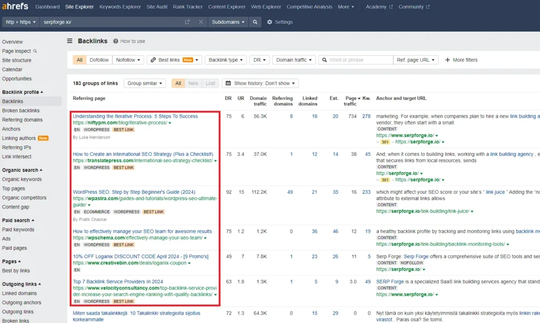Open the Ref. page URL dropdown

(416, 60)
